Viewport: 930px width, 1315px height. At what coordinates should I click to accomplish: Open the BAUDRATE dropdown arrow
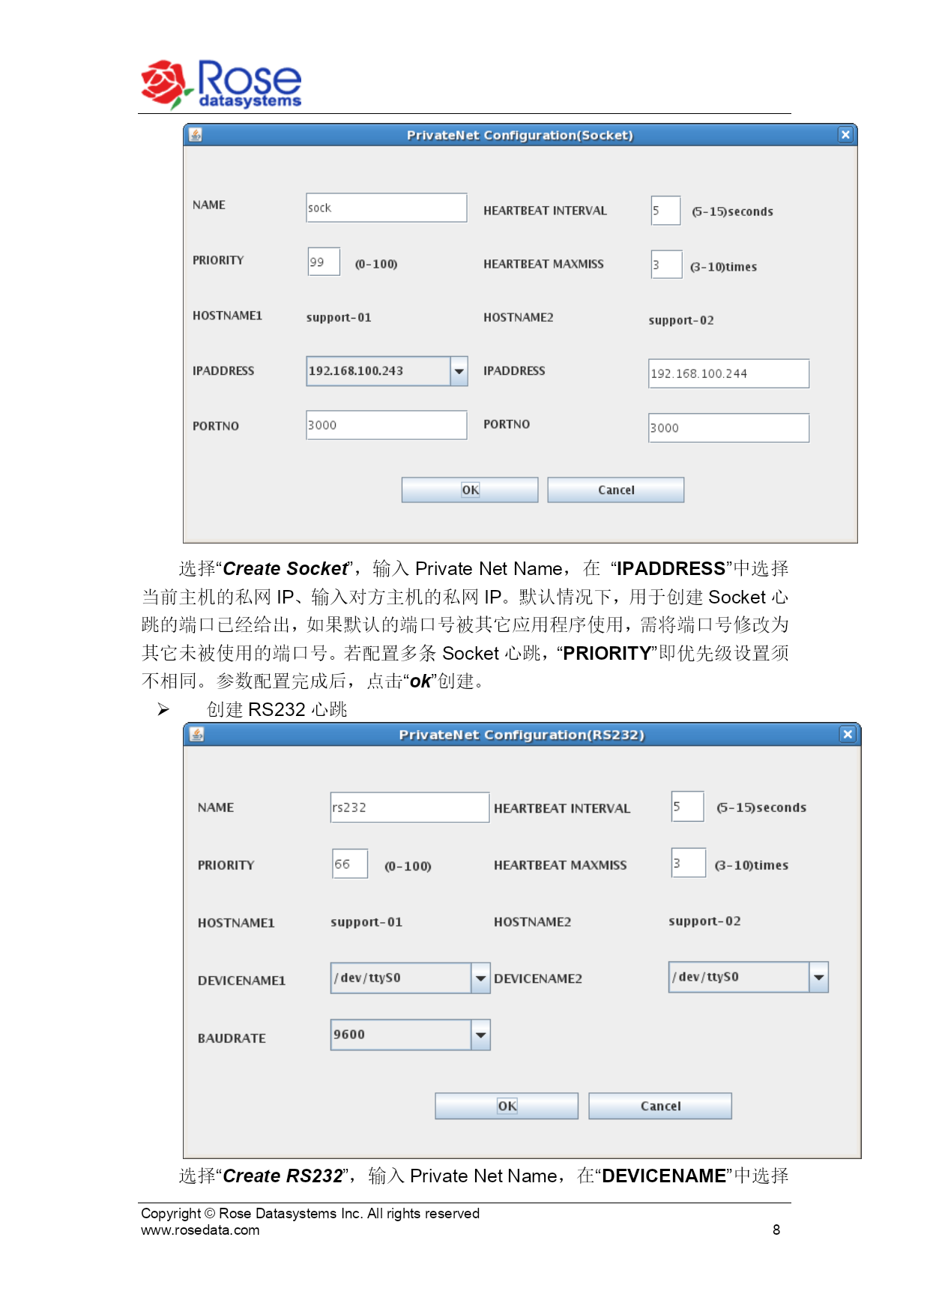(x=480, y=1035)
